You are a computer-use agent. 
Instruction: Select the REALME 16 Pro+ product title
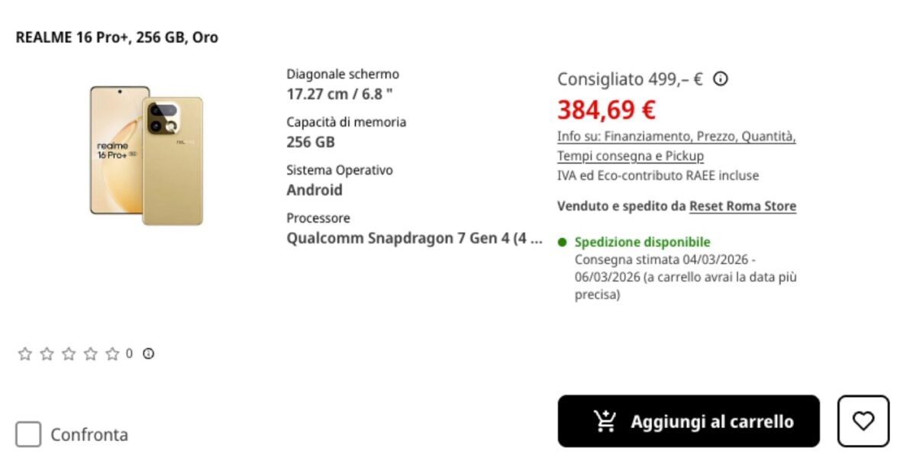pos(117,37)
